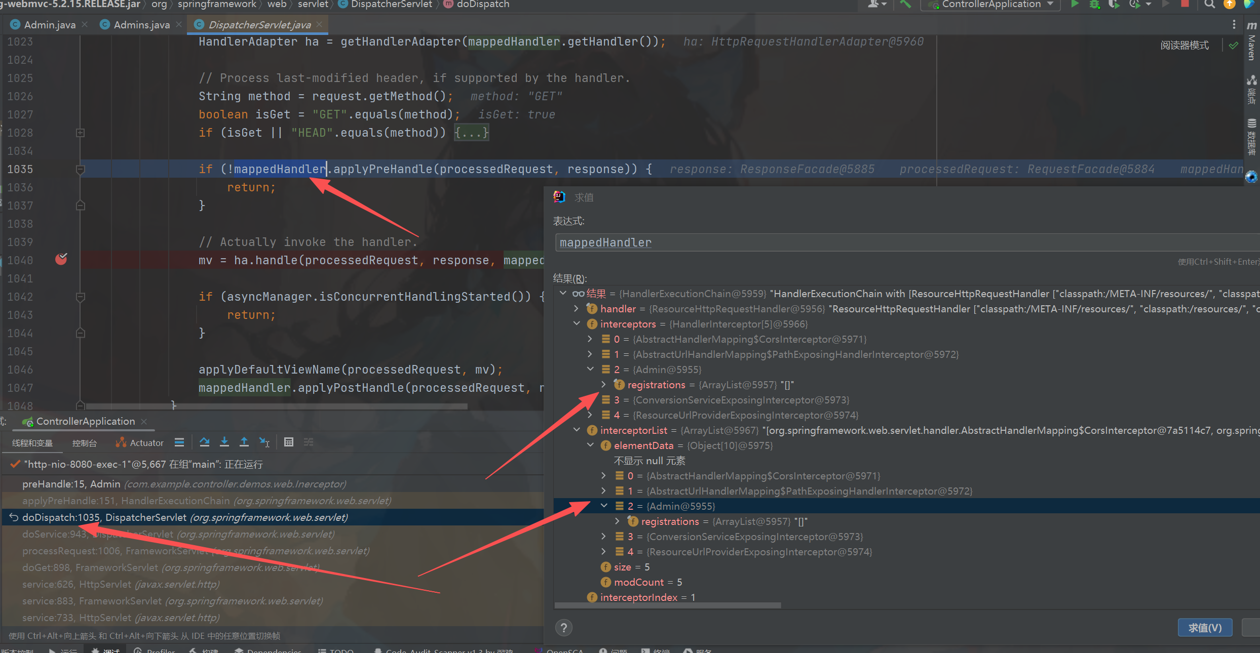Click the green Debug bug icon
1260x653 pixels.
(x=1094, y=4)
